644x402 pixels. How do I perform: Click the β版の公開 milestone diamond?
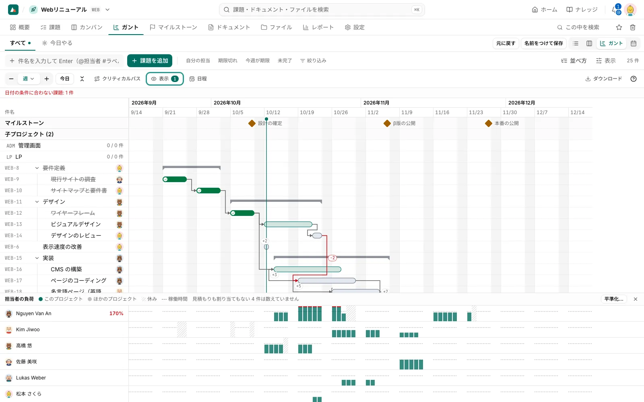click(387, 123)
